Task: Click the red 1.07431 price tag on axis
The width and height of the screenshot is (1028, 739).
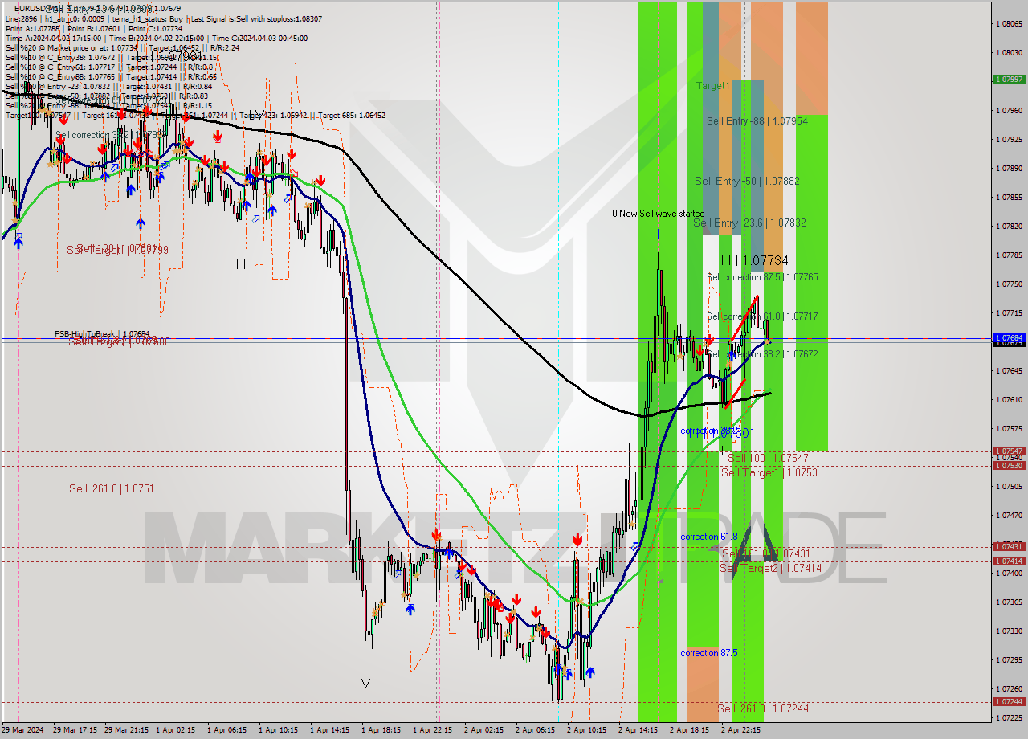Action: [1009, 547]
